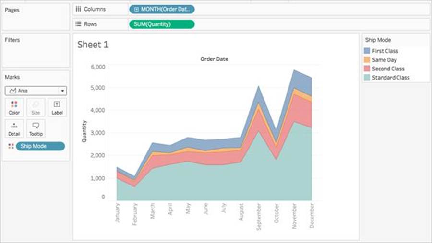432x243 pixels.
Task: Open the Tooltip marks editor
Action: pyautogui.click(x=36, y=128)
